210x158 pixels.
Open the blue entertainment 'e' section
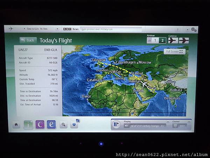pyautogui.click(x=51, y=125)
